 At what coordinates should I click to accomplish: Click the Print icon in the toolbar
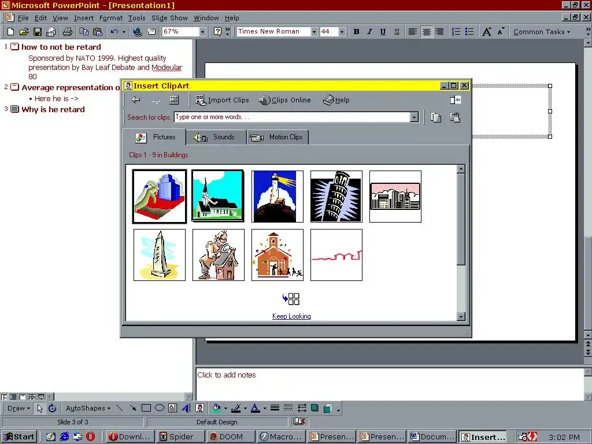(x=68, y=32)
